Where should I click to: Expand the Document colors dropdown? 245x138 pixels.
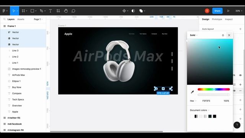tap(199, 110)
